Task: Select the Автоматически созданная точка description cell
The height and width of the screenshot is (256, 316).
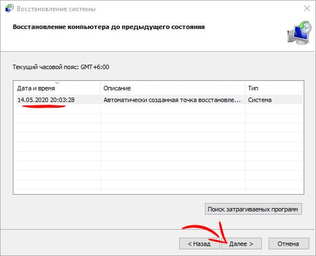Action: coord(172,100)
